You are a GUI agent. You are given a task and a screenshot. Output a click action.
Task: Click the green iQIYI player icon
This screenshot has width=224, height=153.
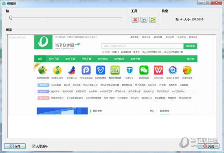click(x=115, y=70)
